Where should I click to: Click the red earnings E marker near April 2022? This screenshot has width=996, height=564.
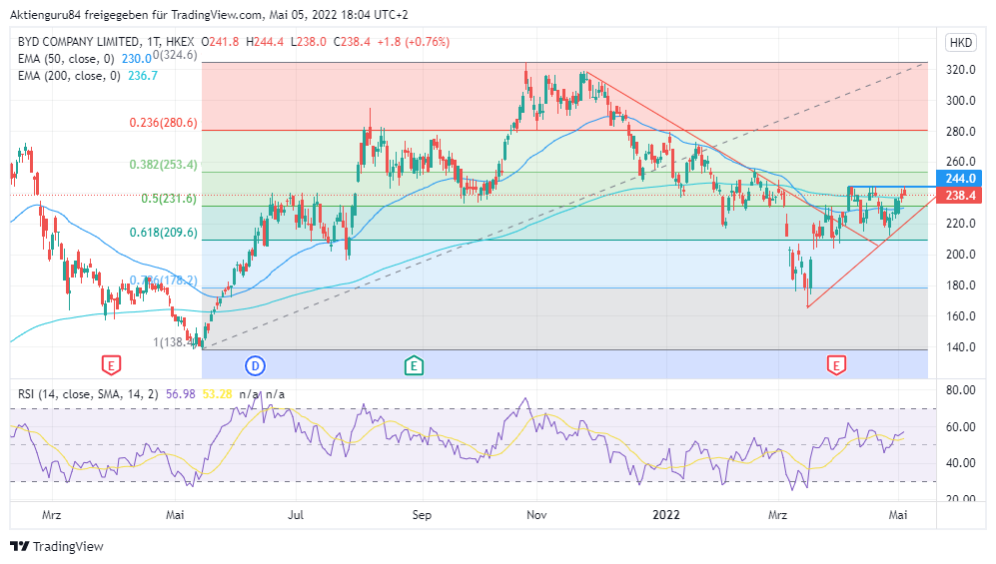(x=836, y=365)
